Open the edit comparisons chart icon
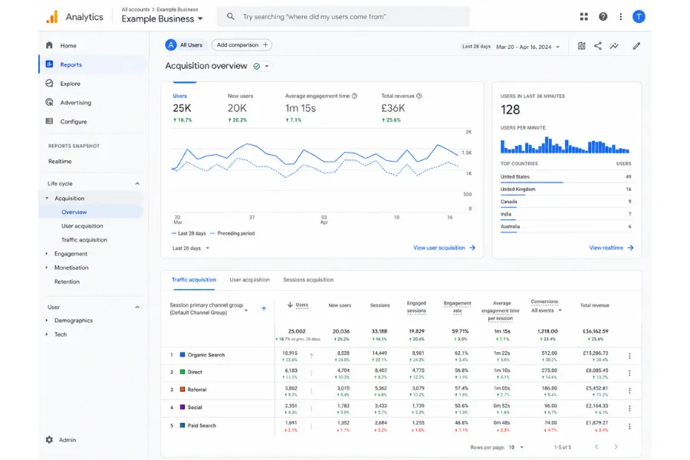The width and height of the screenshot is (690, 460). (x=581, y=46)
